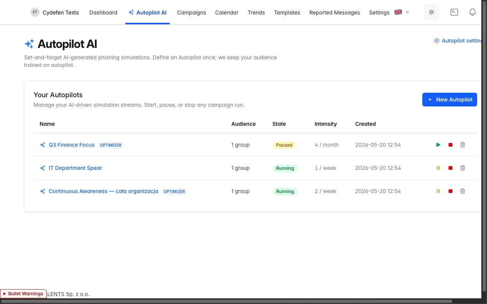This screenshot has width=487, height=304.
Task: Open the IT Department Spear link
Action: click(75, 168)
